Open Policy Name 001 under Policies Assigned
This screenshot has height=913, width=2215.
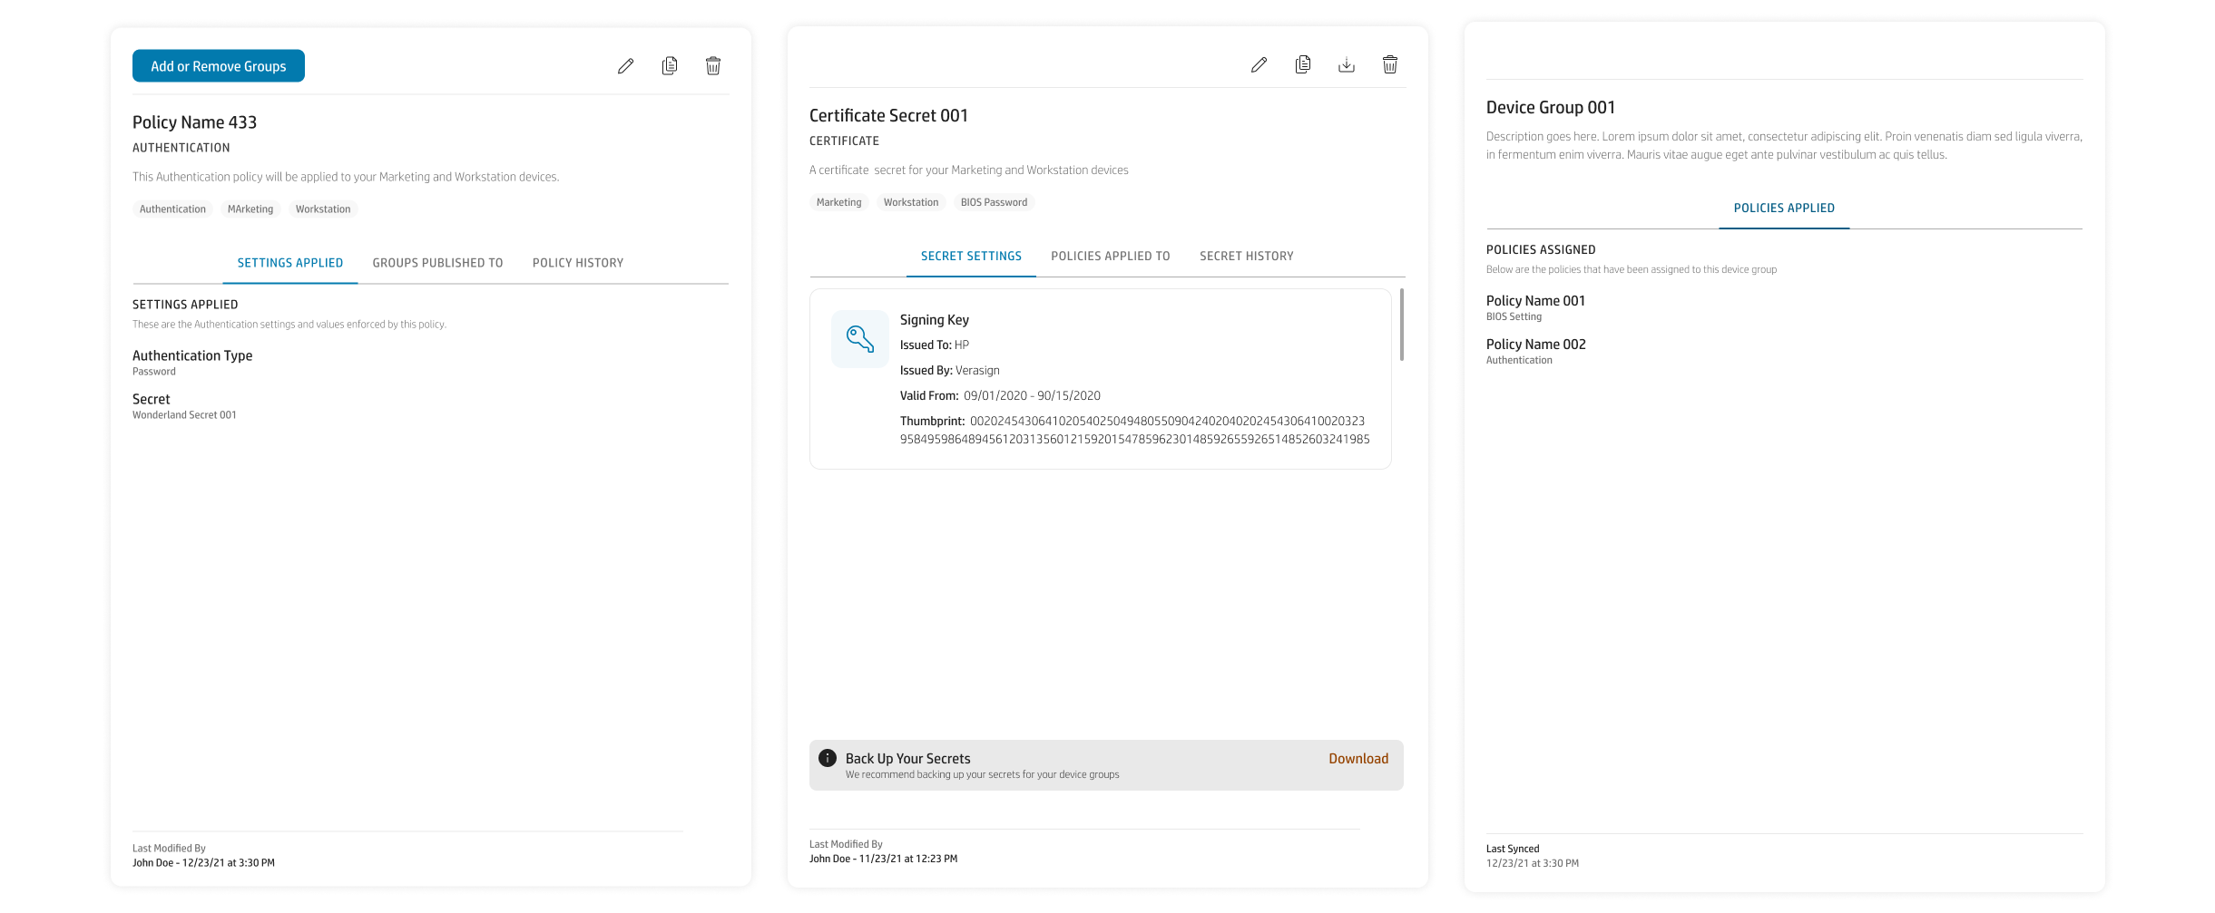point(1534,300)
